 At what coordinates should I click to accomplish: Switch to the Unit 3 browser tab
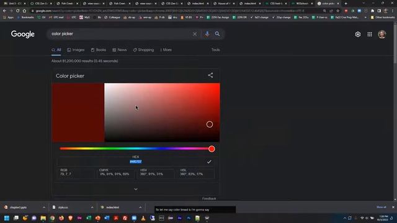tap(15, 4)
